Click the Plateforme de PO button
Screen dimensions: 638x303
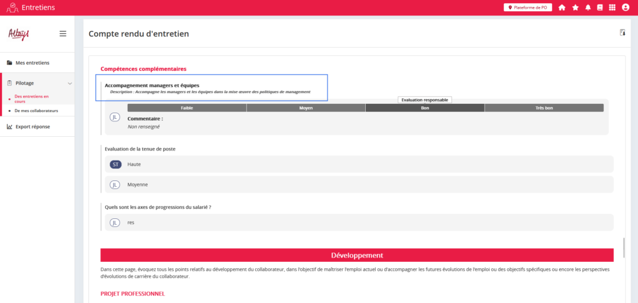pos(528,7)
